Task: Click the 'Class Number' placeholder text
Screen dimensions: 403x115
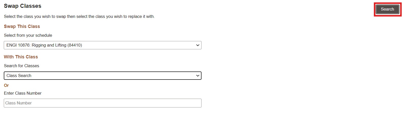Action: (18, 103)
